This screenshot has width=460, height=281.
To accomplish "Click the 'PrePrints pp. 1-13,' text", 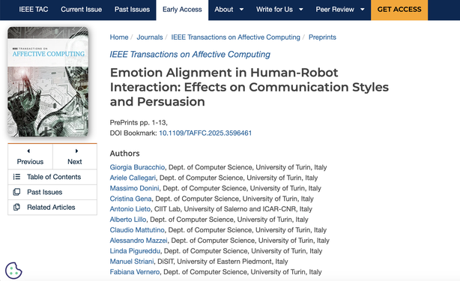I will tap(139, 122).
